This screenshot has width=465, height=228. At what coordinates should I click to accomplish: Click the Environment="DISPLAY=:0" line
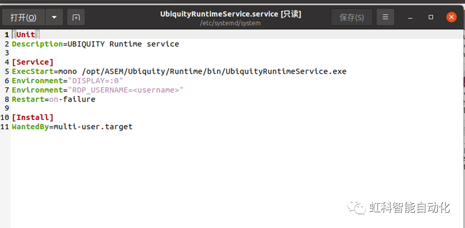67,81
